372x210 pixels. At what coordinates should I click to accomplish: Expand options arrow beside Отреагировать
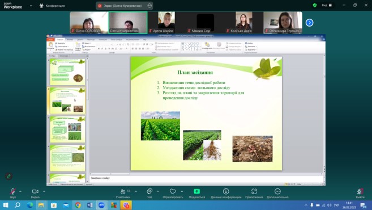(x=182, y=191)
